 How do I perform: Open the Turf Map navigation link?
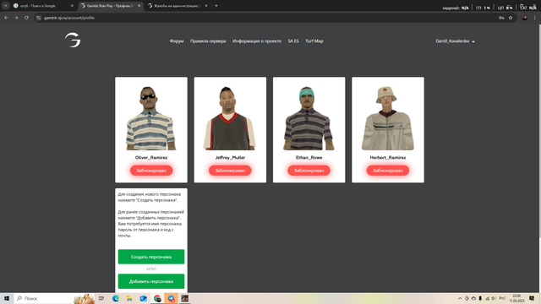pyautogui.click(x=314, y=41)
